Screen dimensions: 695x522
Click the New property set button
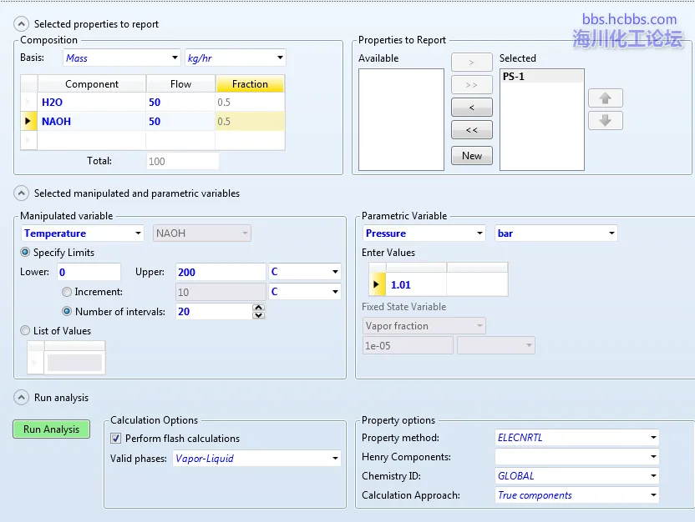coord(471,156)
